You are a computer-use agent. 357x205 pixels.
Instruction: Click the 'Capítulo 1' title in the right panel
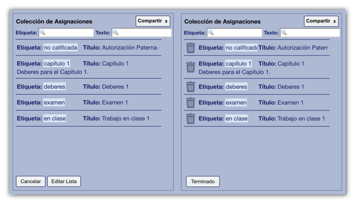[x=291, y=64]
